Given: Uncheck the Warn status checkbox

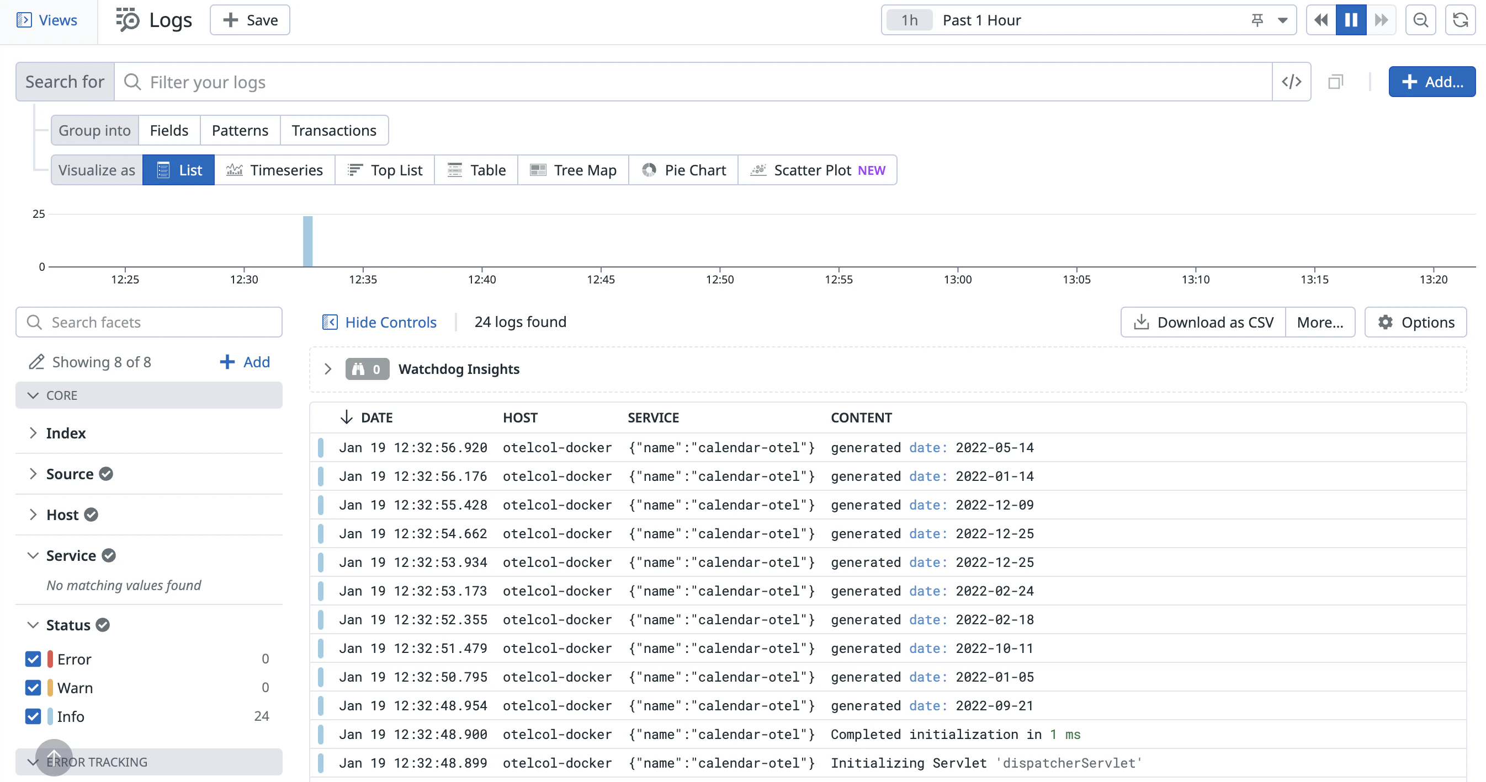Looking at the screenshot, I should click(33, 688).
